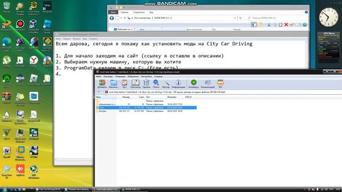Click Explorer search field for NONE DISK (C:)

[x=276, y=18]
